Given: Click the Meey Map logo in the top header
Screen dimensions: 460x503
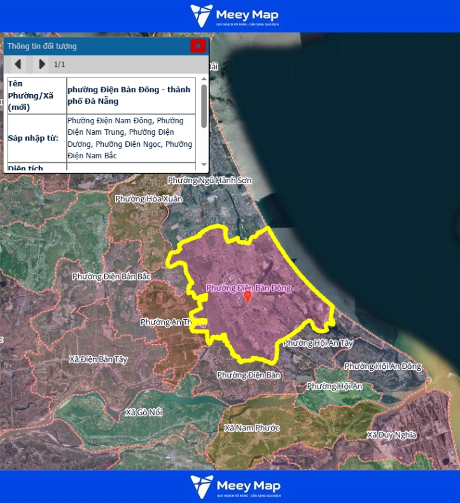Looking at the screenshot, I should (x=235, y=16).
